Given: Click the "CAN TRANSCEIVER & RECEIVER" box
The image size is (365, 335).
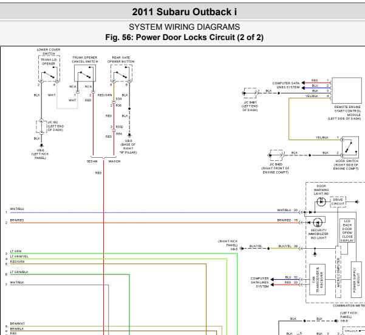Looking at the screenshot, I should [x=317, y=280].
